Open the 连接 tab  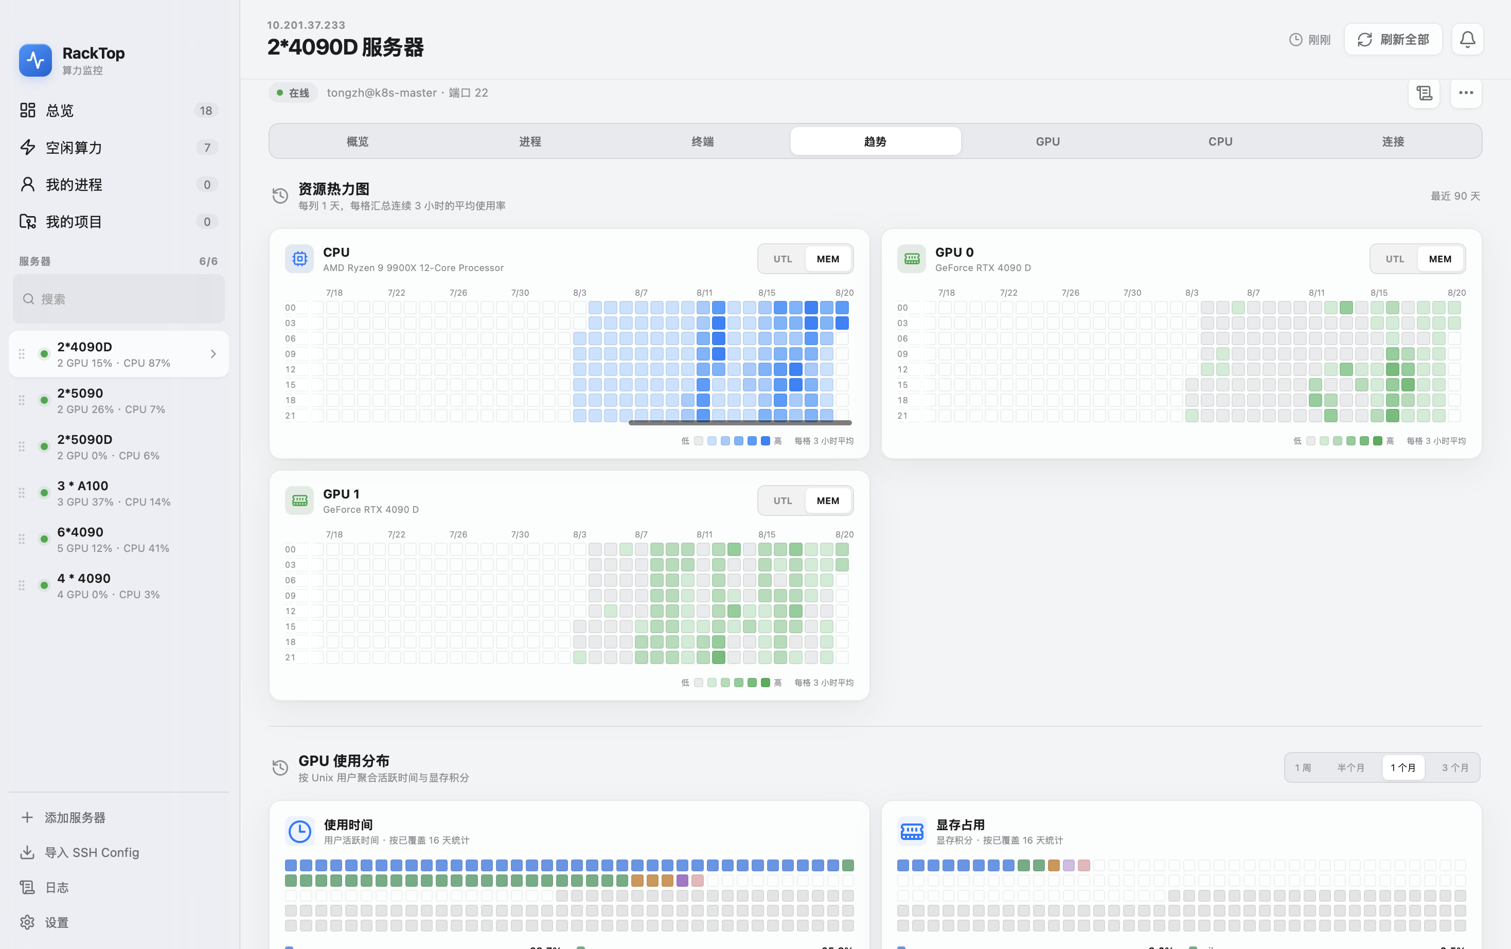click(x=1393, y=141)
